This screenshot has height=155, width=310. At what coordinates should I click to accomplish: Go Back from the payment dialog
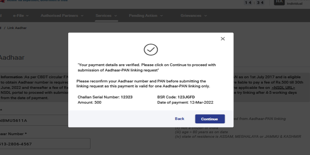coord(179,119)
